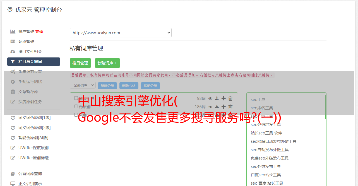Click keyword seo排名工具
Screen dimensions: 358x186
point(262,108)
